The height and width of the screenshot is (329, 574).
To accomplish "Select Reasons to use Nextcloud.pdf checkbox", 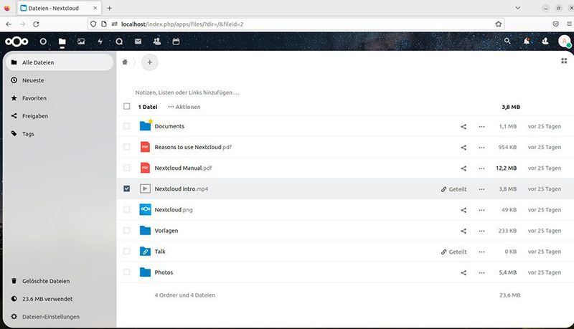I will coord(127,147).
